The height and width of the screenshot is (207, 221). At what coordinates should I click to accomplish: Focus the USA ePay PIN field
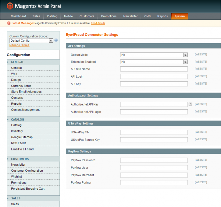click(x=154, y=132)
